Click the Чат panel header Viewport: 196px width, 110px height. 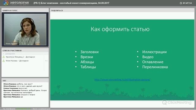coord(25,81)
